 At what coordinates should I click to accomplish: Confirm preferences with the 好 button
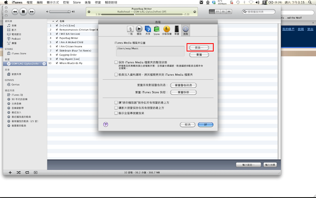coord(205,125)
